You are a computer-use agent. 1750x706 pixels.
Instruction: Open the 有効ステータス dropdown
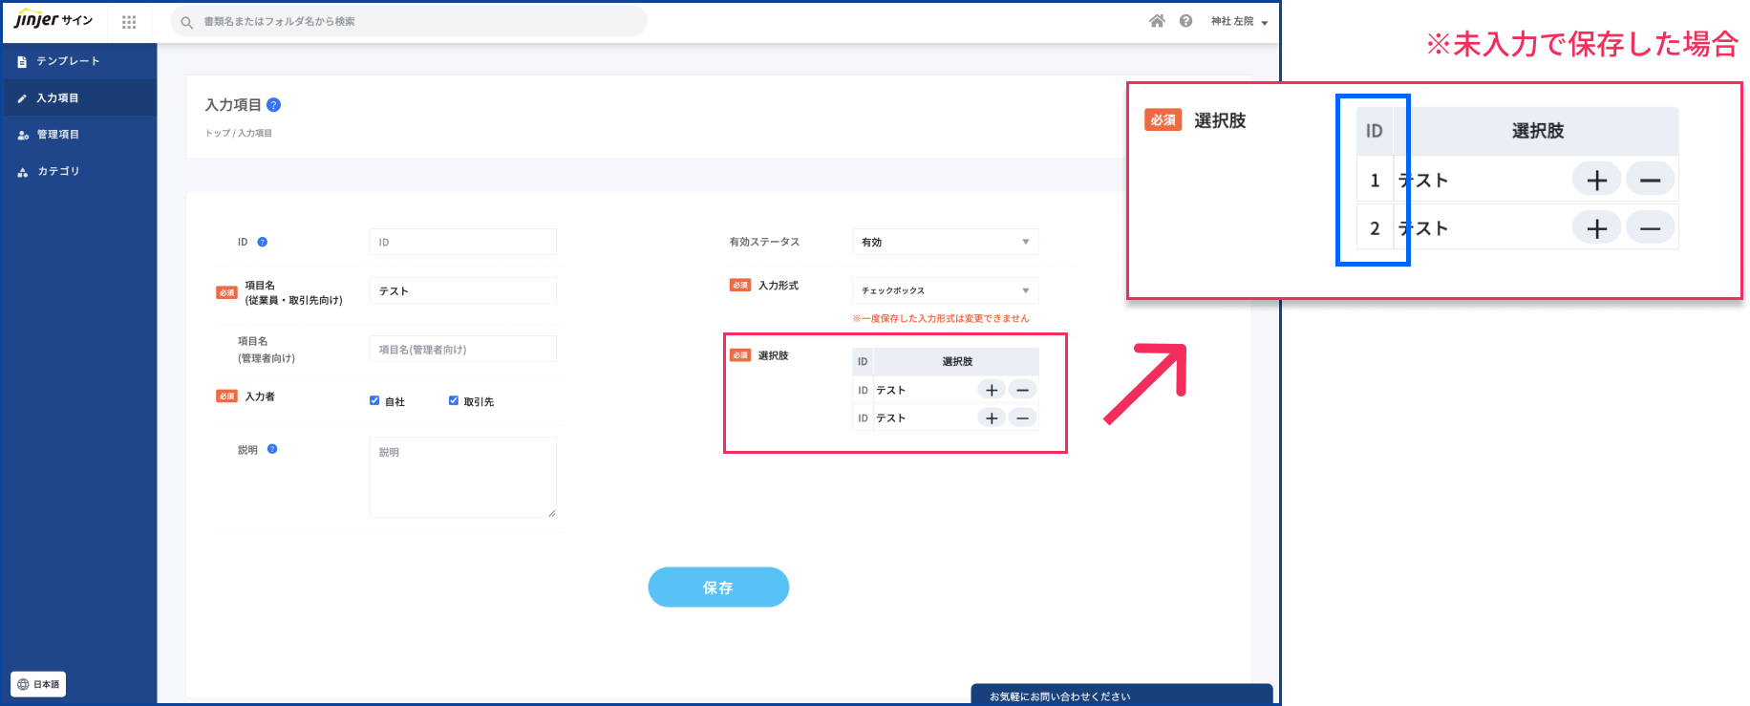point(944,242)
